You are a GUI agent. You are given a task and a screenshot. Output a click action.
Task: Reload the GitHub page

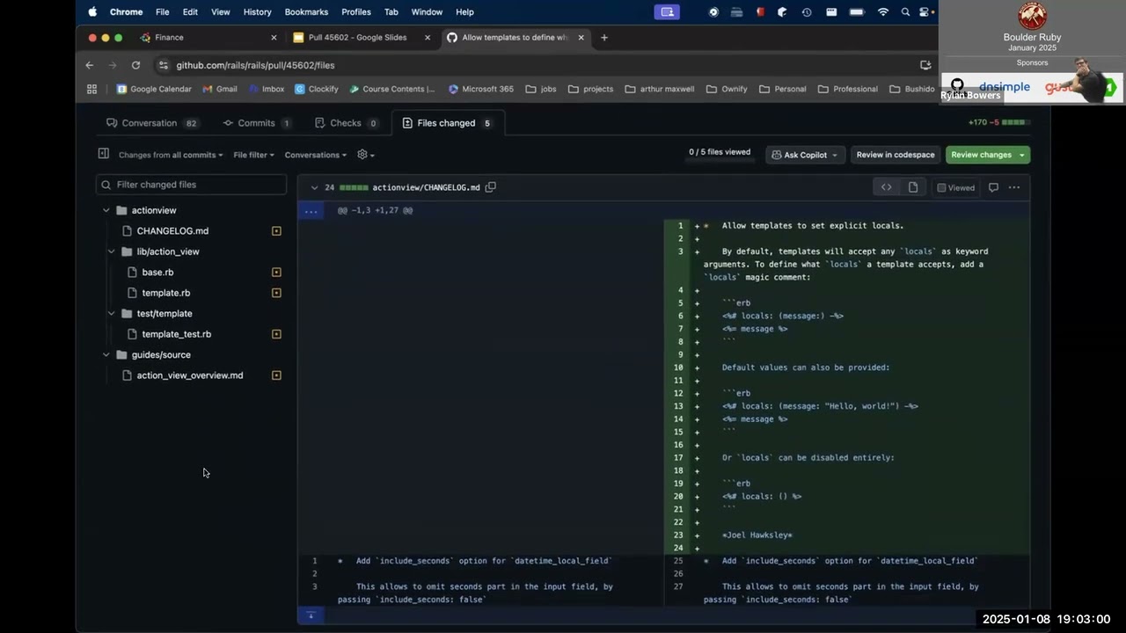click(x=135, y=65)
